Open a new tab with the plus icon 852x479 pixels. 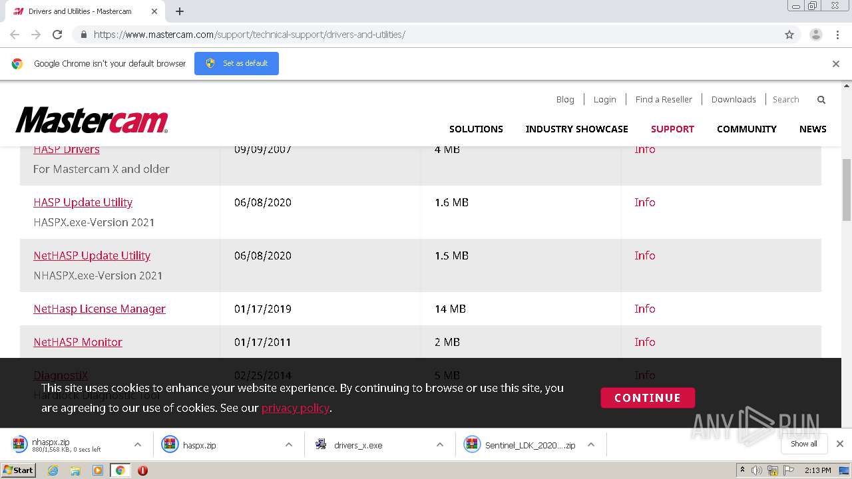[x=180, y=11]
